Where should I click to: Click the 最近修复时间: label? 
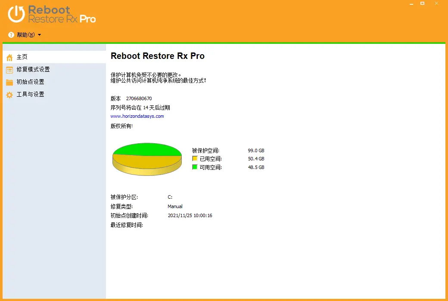tap(127, 225)
